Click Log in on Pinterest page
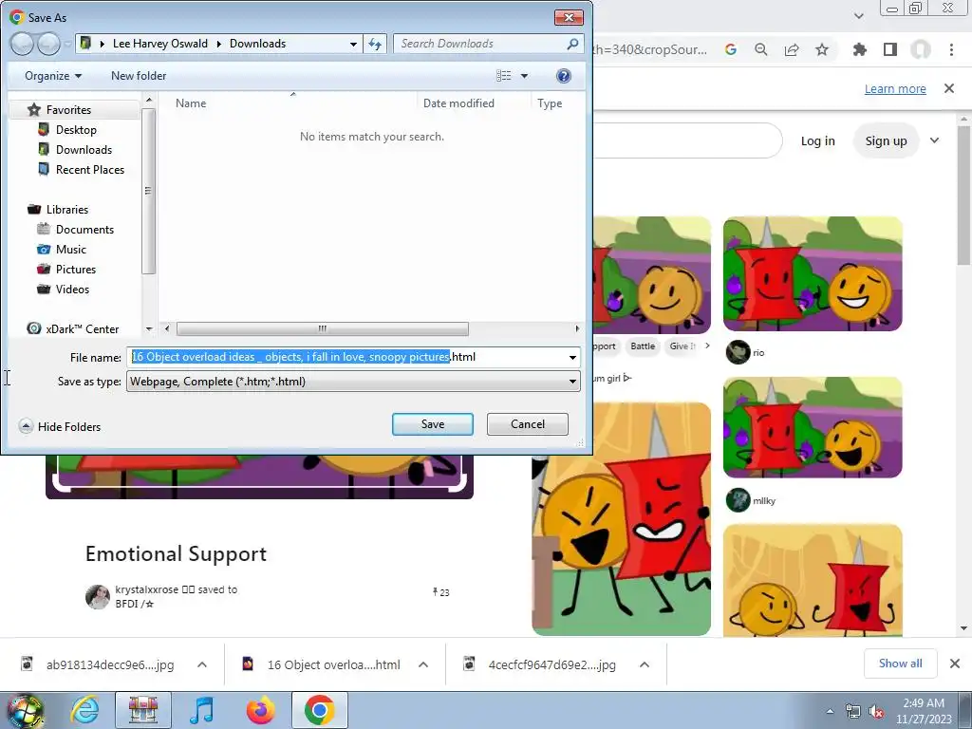The width and height of the screenshot is (972, 729). click(x=817, y=140)
